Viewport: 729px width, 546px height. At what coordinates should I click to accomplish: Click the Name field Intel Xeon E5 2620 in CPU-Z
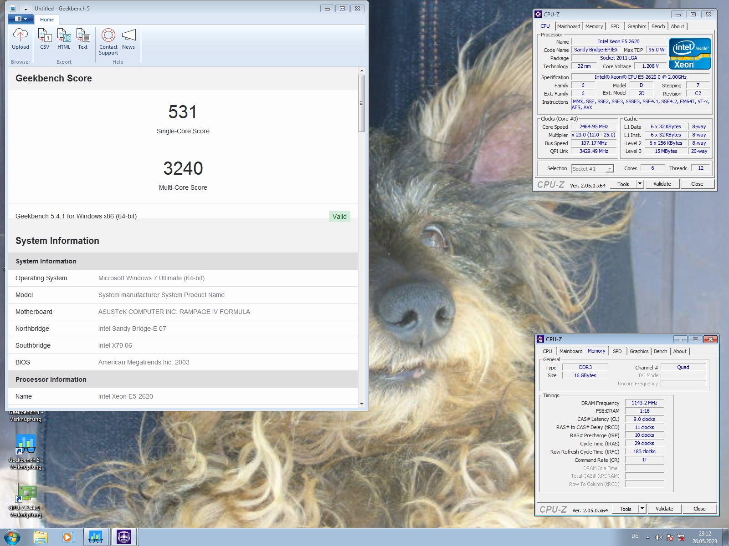(618, 41)
